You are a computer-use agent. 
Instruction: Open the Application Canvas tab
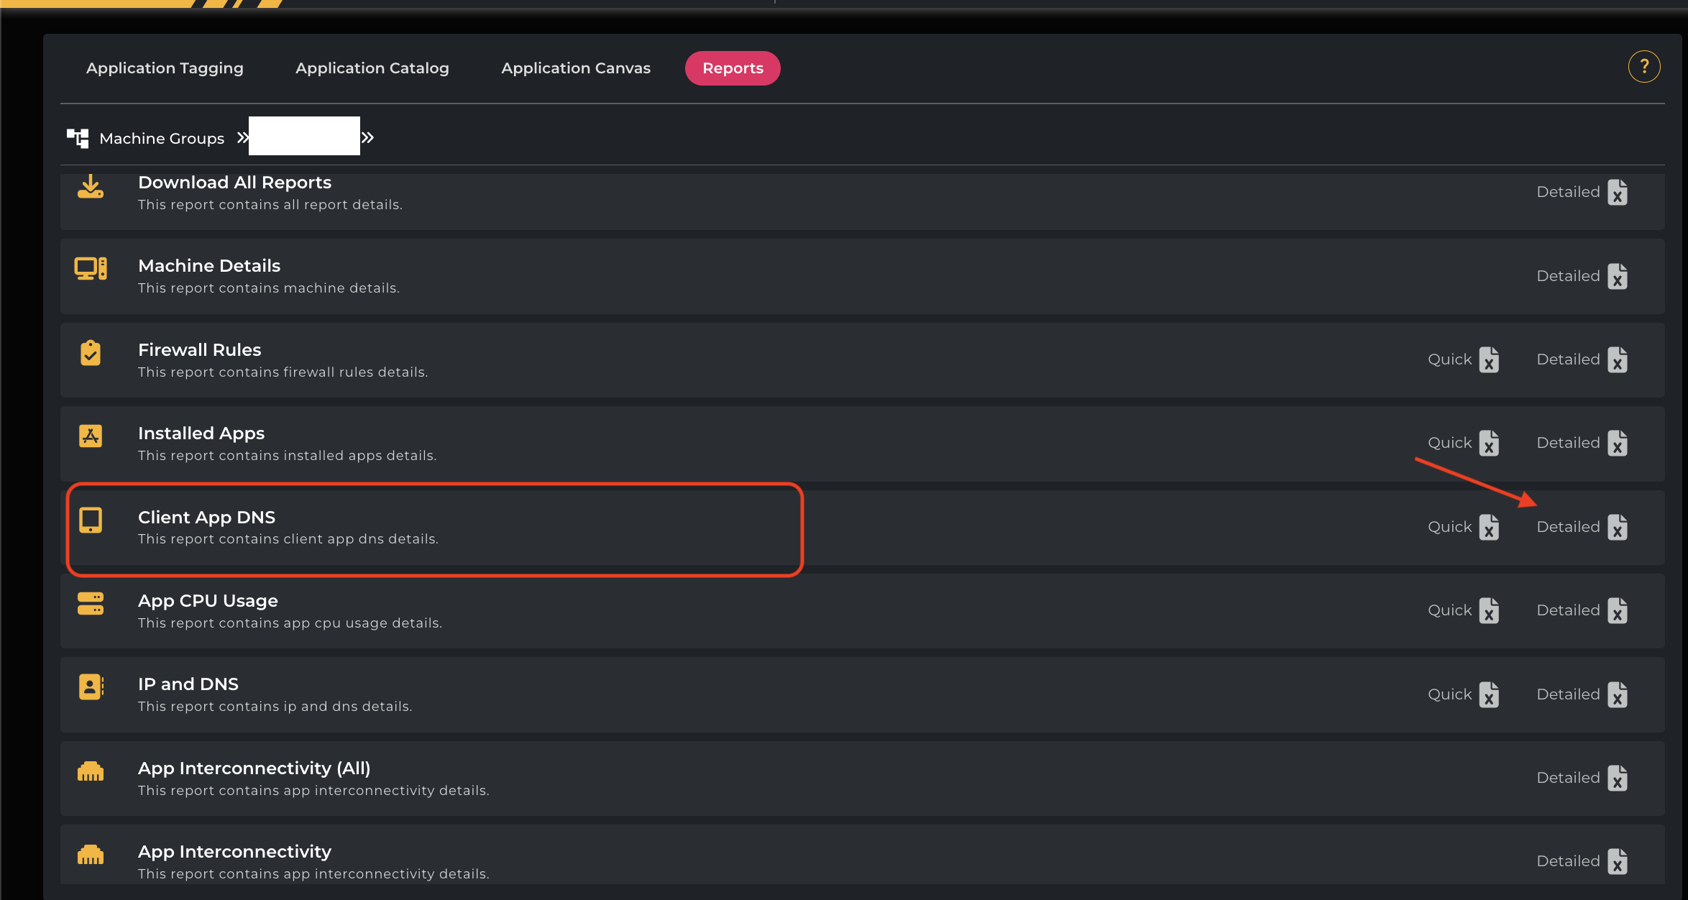(x=575, y=68)
